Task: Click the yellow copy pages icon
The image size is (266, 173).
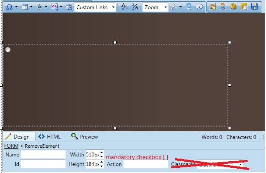Action: pos(244,7)
